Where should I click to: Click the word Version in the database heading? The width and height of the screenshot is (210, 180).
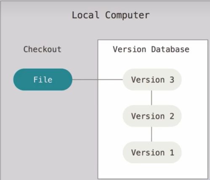click(x=130, y=49)
